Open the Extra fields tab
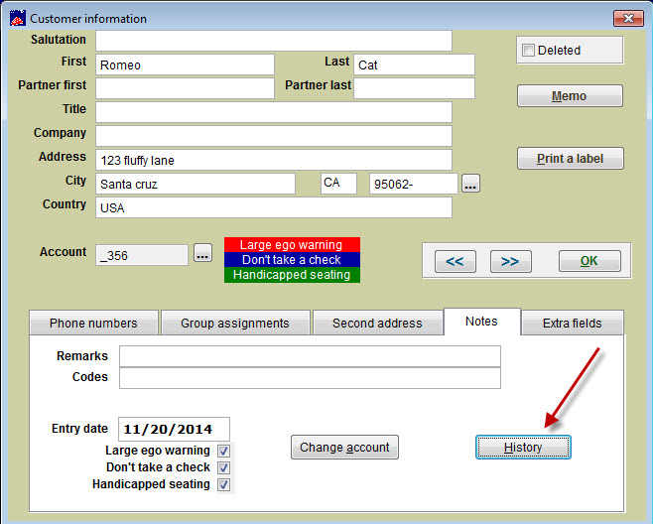This screenshot has width=653, height=524. click(573, 323)
